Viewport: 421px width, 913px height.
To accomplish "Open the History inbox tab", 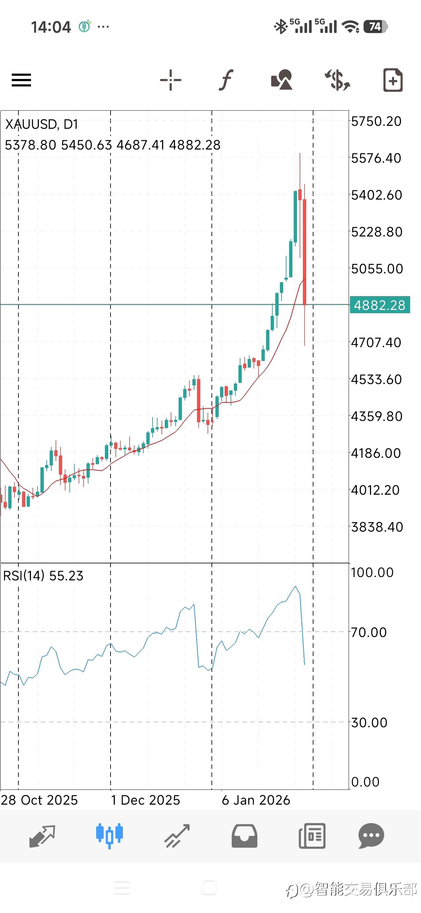I will click(244, 836).
